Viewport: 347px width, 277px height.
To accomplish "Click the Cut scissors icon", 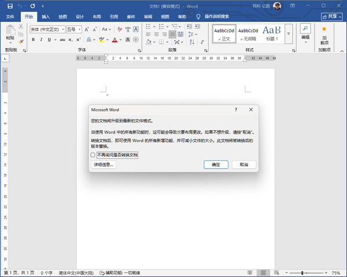I will tap(21, 27).
